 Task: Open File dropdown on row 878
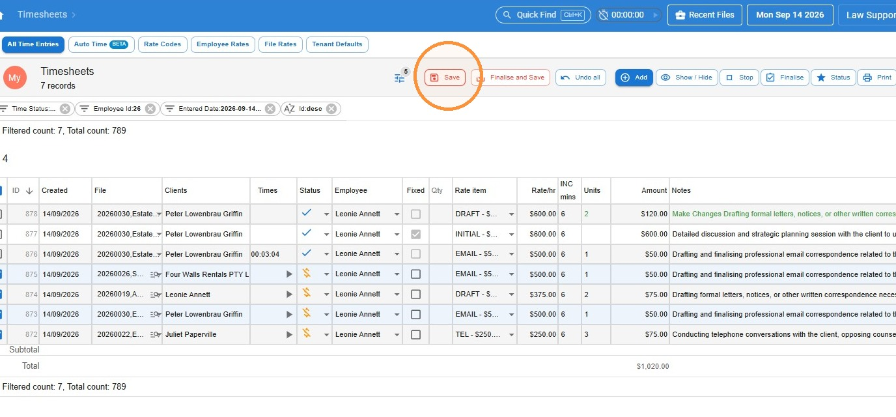(159, 214)
